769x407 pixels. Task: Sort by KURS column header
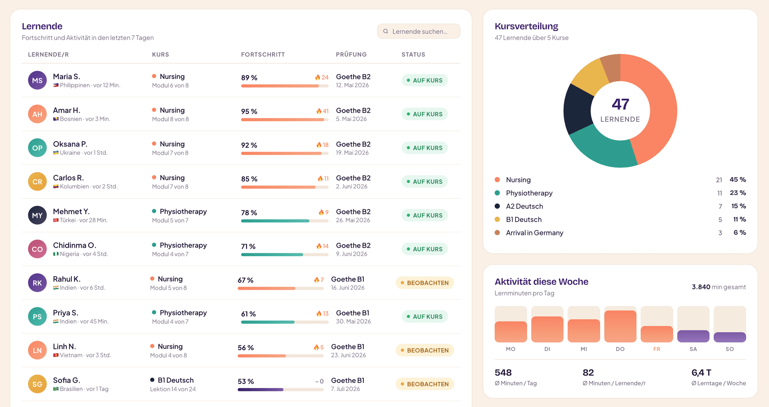160,54
